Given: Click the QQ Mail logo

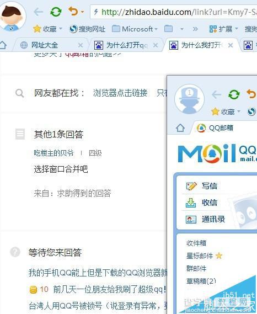Looking at the screenshot, I should tap(217, 153).
